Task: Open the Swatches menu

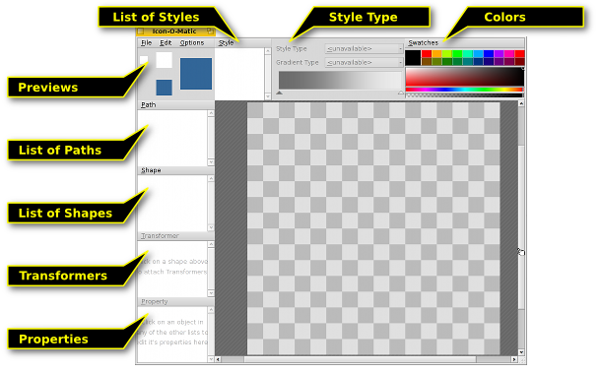Action: tap(423, 43)
